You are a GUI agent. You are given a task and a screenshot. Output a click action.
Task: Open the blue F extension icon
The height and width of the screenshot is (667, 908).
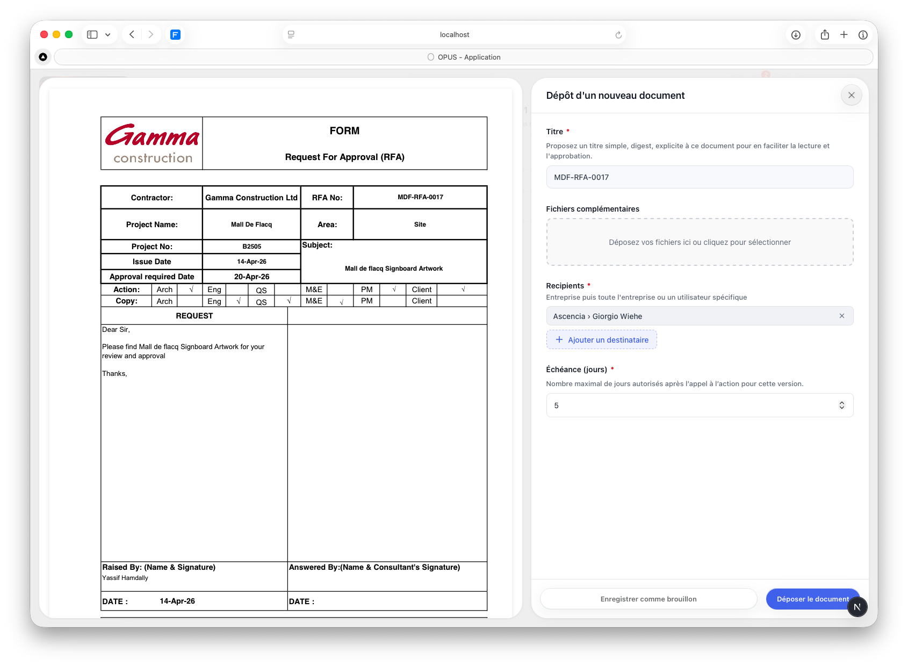click(x=175, y=34)
